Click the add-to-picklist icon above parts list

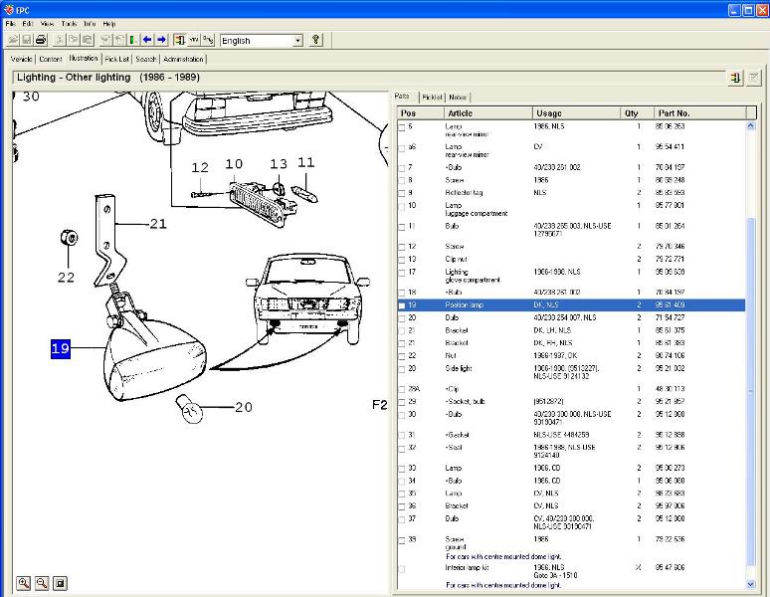[x=736, y=77]
